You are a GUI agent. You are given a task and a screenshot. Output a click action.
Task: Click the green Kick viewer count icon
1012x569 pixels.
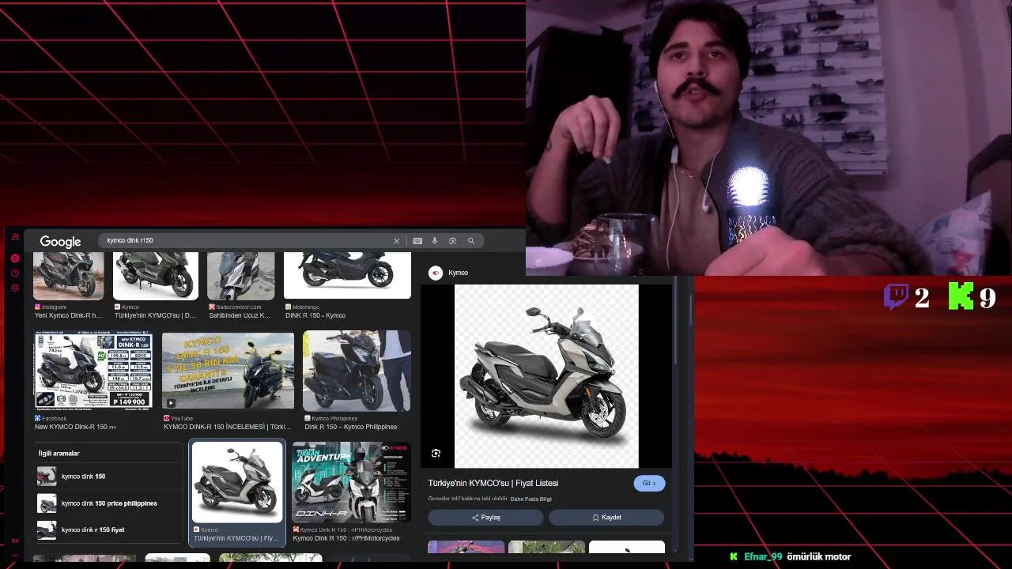pyautogui.click(x=961, y=297)
